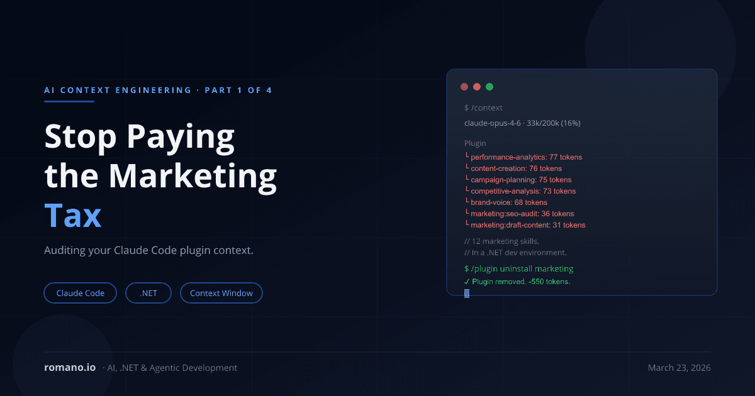Click the branch symbol beside 'marketing:seo-audit'
This screenshot has height=396, width=755.
point(466,213)
